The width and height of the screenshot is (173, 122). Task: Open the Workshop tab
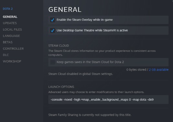pos(12,61)
